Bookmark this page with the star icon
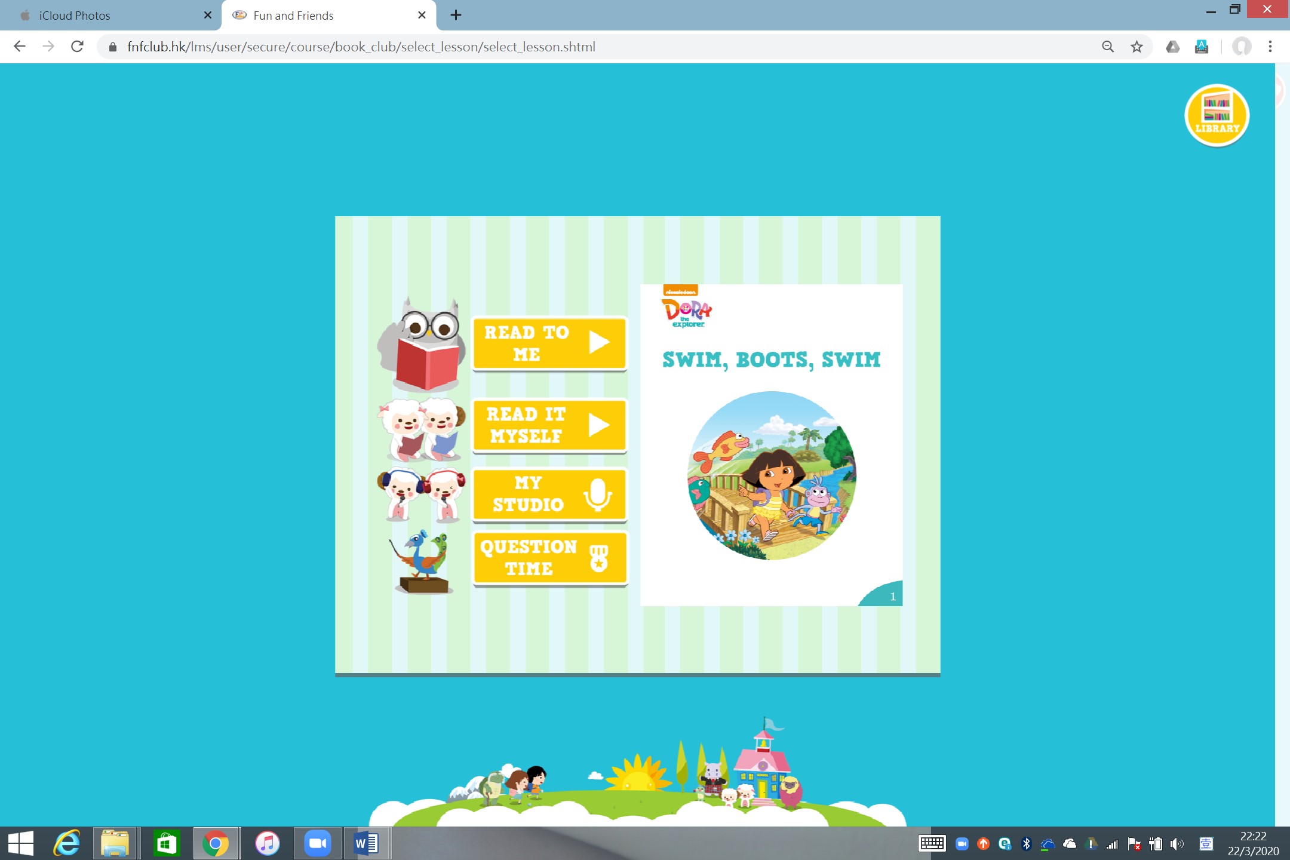Image resolution: width=1290 pixels, height=860 pixels. coord(1137,47)
